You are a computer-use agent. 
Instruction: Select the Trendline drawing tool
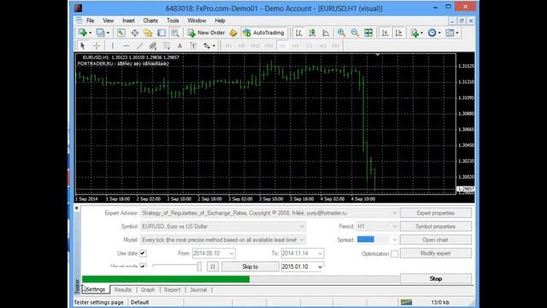coord(139,45)
